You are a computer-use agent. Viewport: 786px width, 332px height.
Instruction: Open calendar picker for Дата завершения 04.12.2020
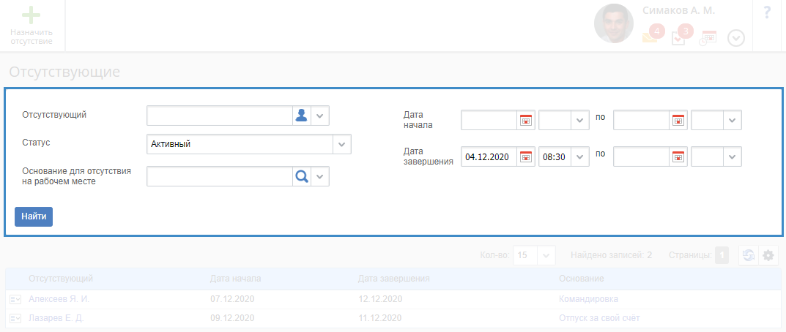pyautogui.click(x=526, y=156)
